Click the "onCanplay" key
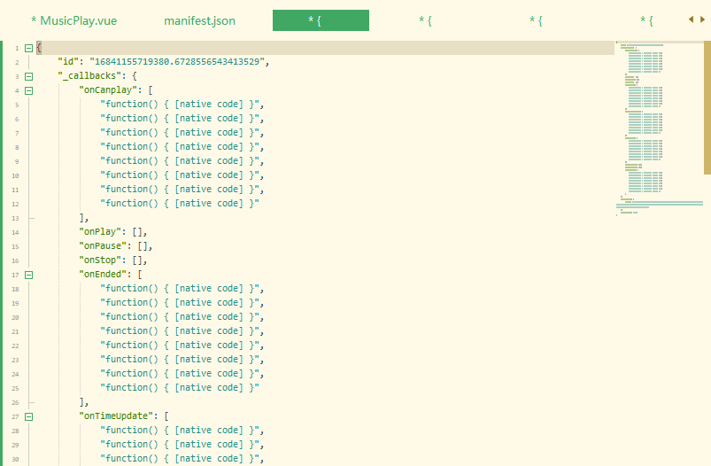Screen dimensions: 711x466 tap(108, 89)
